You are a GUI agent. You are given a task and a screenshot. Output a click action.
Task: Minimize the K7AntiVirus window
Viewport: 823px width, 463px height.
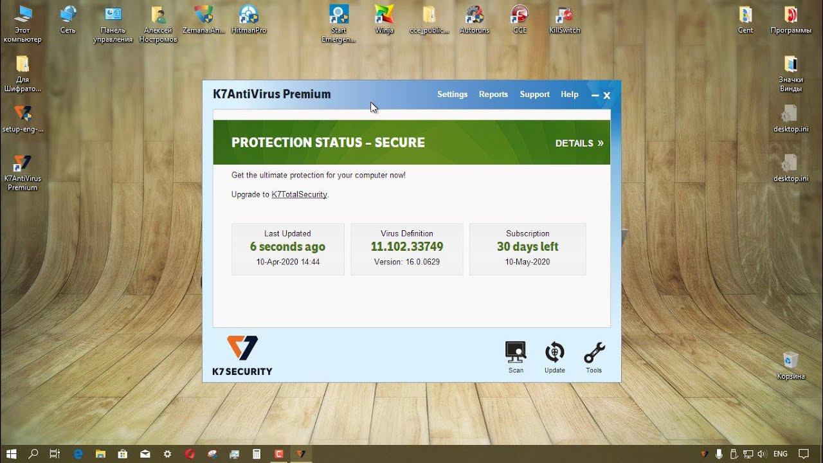click(595, 96)
